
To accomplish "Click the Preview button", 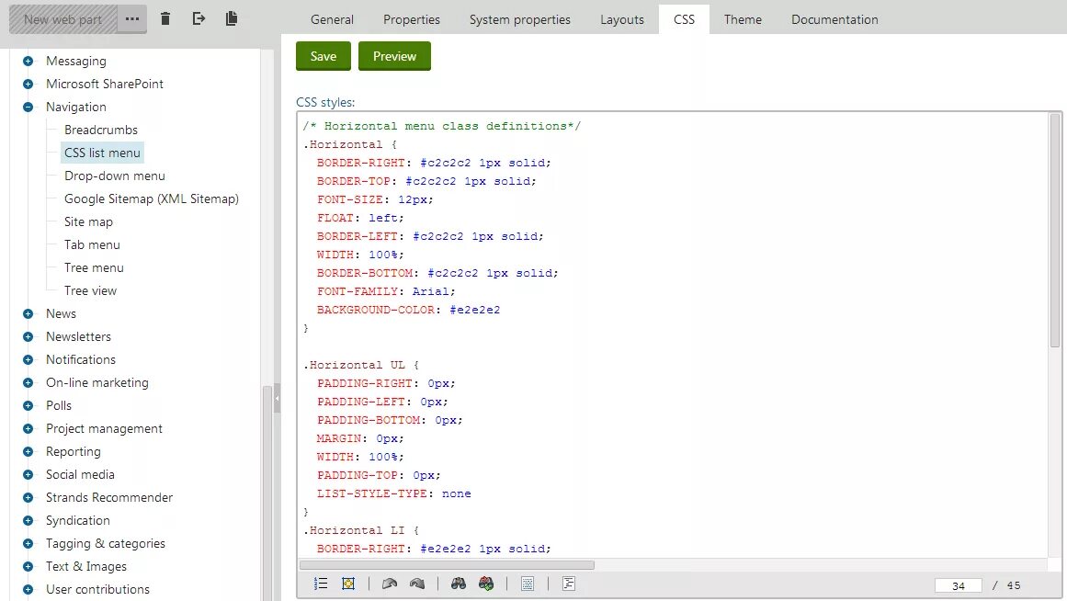I will tap(394, 56).
